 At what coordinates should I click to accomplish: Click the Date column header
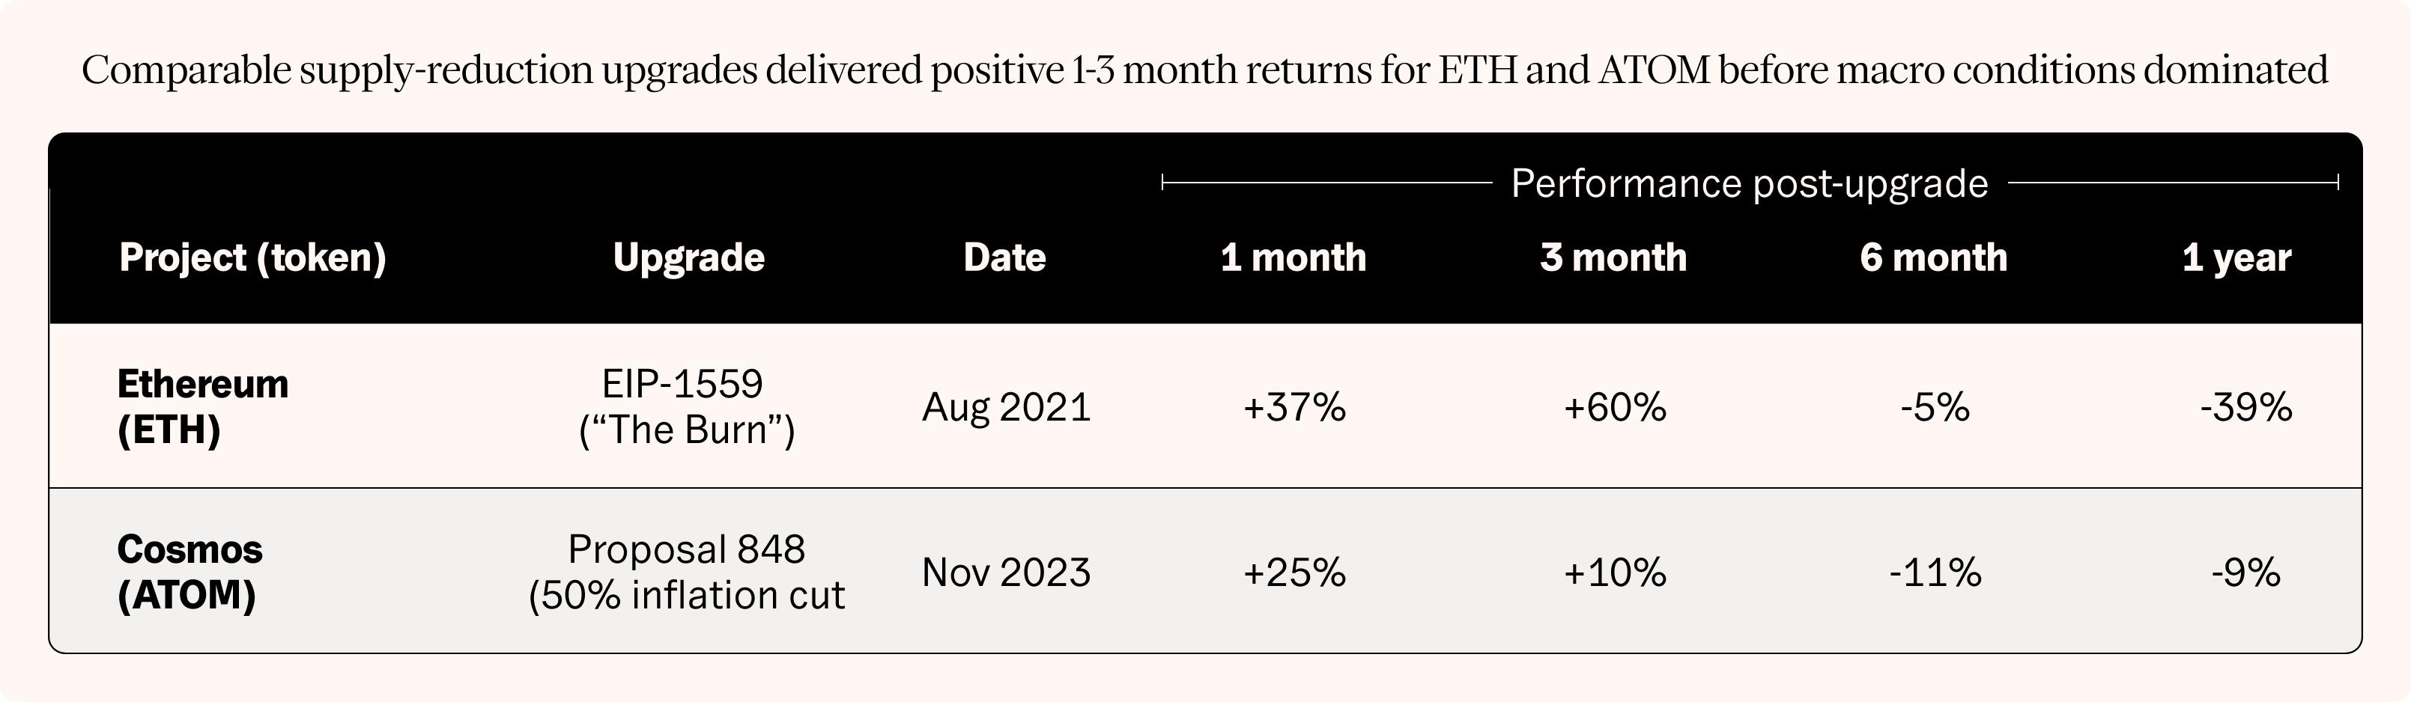coord(1004,257)
